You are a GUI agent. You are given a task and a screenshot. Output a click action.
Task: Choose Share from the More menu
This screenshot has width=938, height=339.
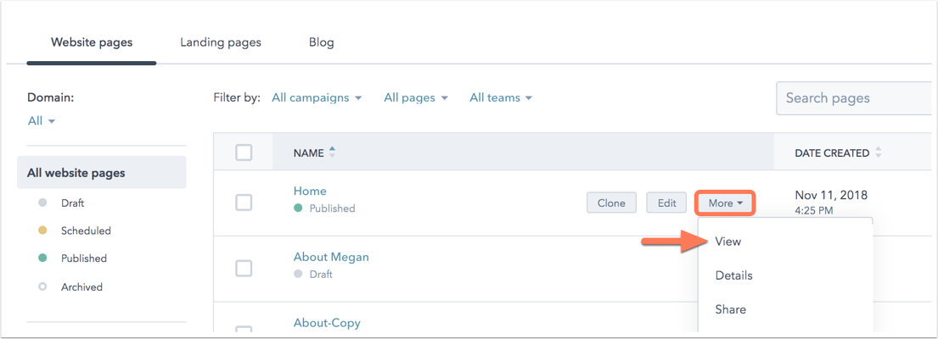pyautogui.click(x=730, y=309)
